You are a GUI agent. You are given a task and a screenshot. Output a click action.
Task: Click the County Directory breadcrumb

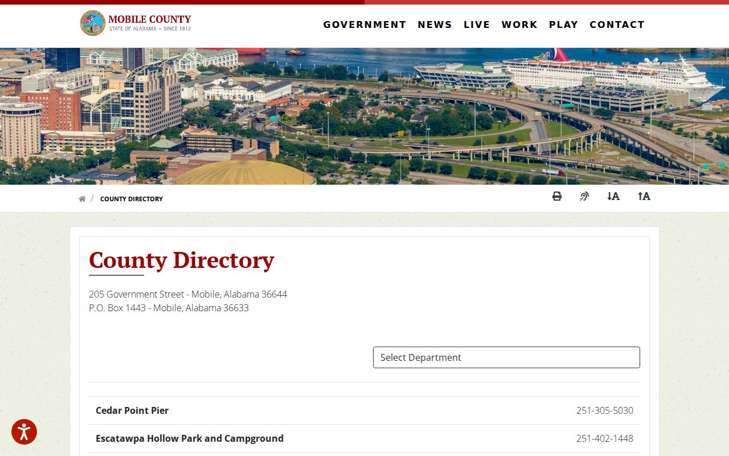[132, 199]
